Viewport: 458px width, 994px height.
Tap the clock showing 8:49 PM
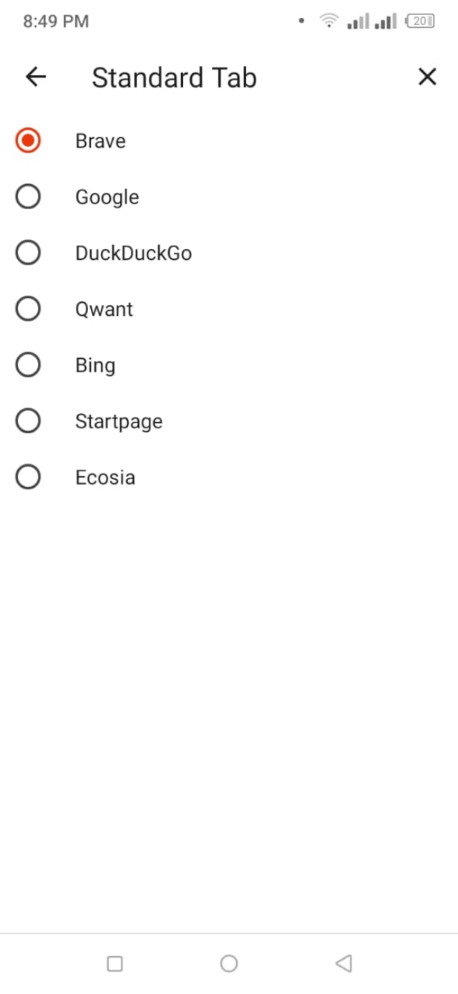click(x=55, y=21)
